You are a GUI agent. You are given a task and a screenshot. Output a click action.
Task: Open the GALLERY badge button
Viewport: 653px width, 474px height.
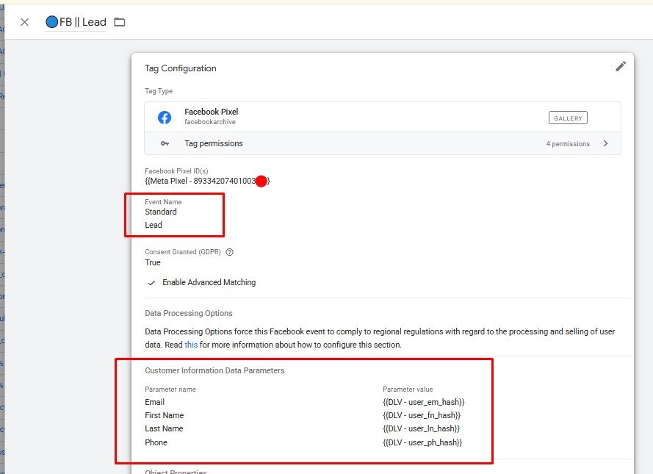[568, 118]
